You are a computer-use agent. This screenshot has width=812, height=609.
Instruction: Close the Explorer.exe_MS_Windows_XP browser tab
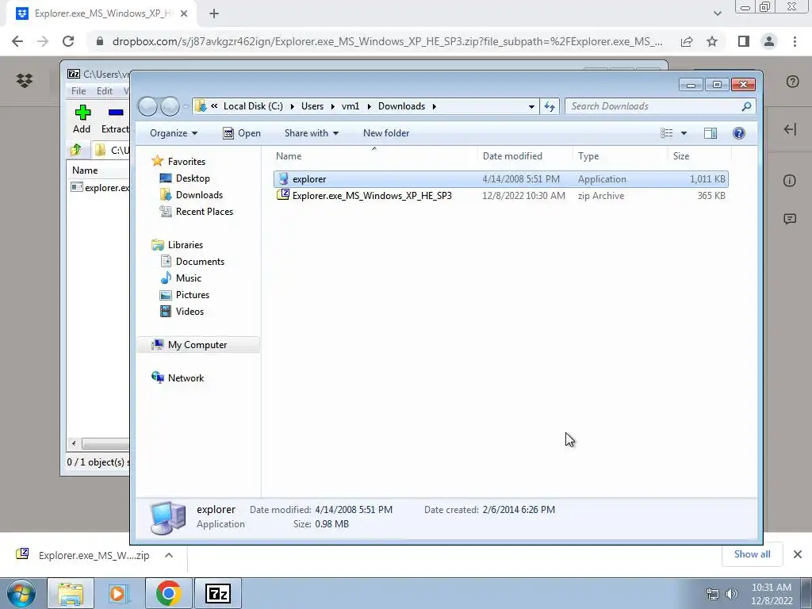(x=184, y=14)
